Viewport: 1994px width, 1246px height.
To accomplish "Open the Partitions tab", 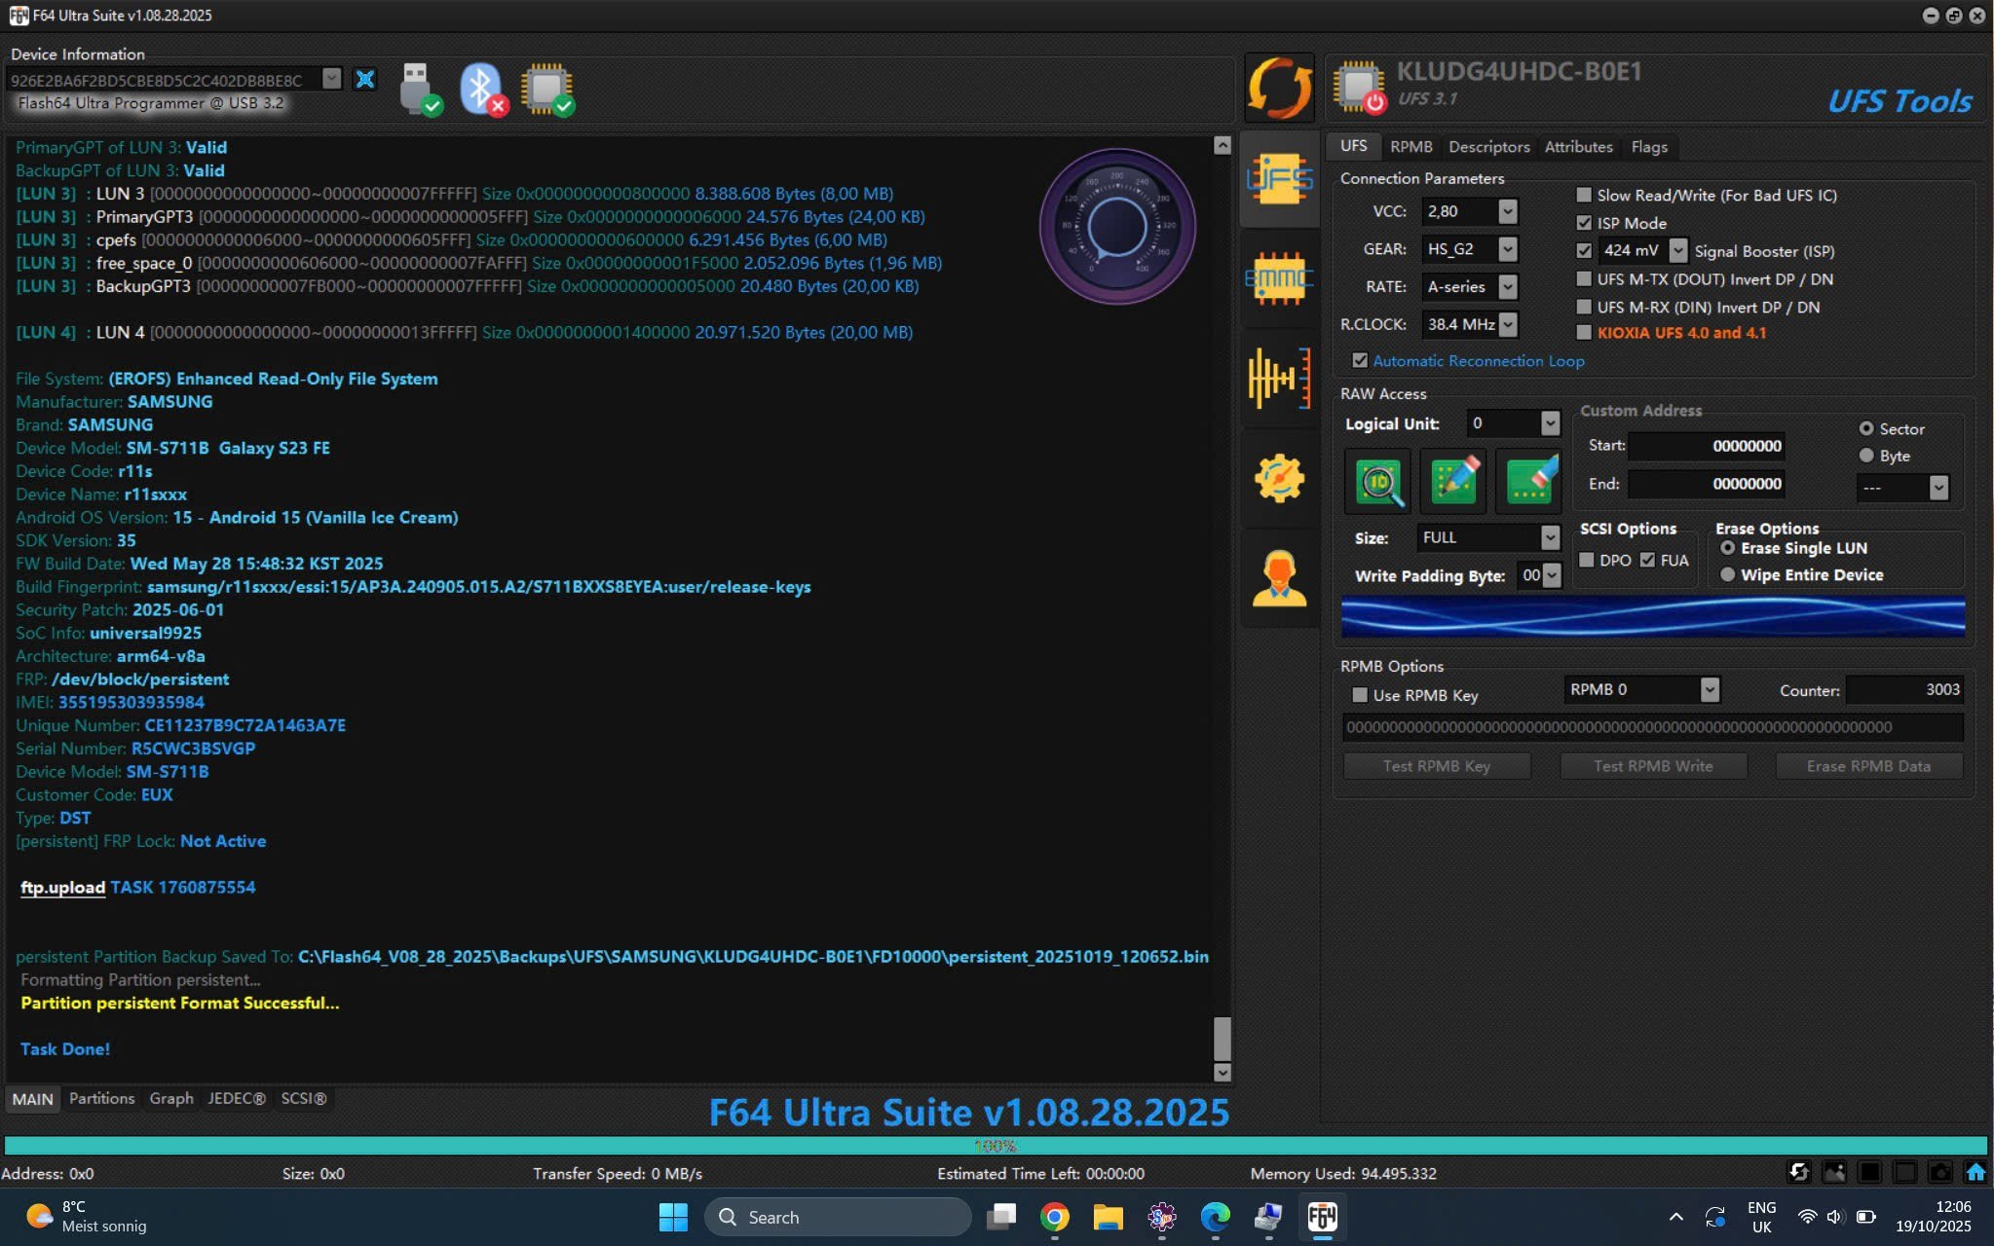I will (x=101, y=1098).
